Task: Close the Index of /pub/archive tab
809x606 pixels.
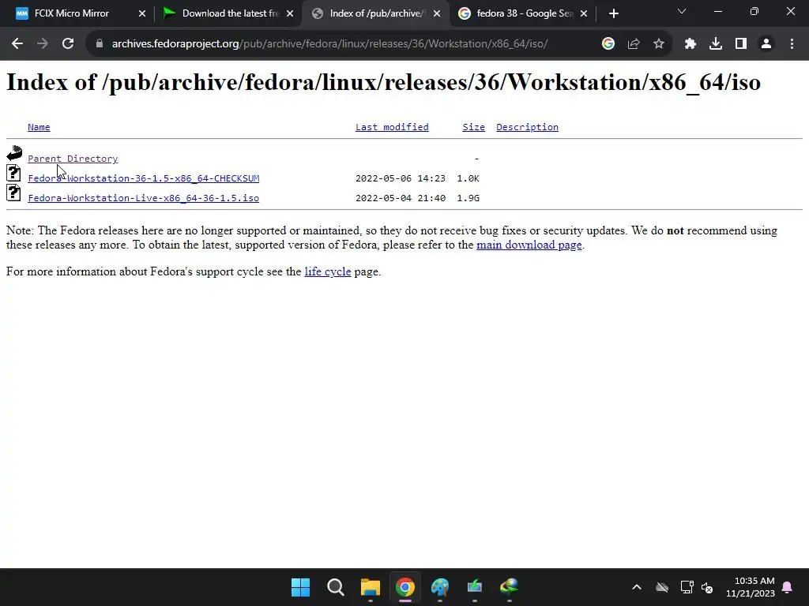Action: [437, 14]
